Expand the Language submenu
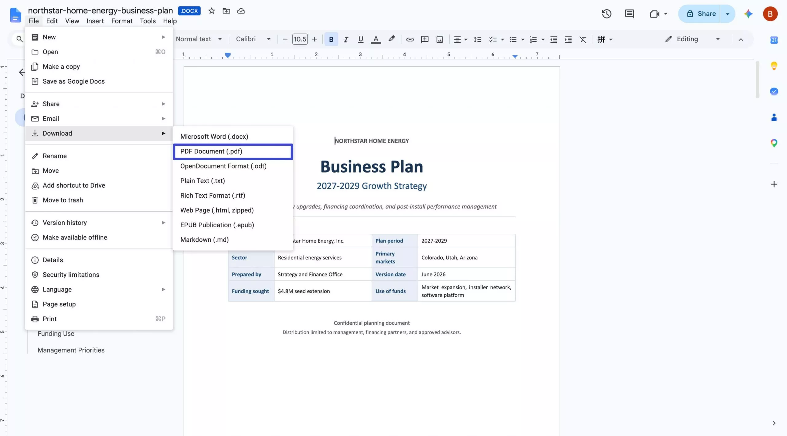This screenshot has height=436, width=787. click(99, 290)
